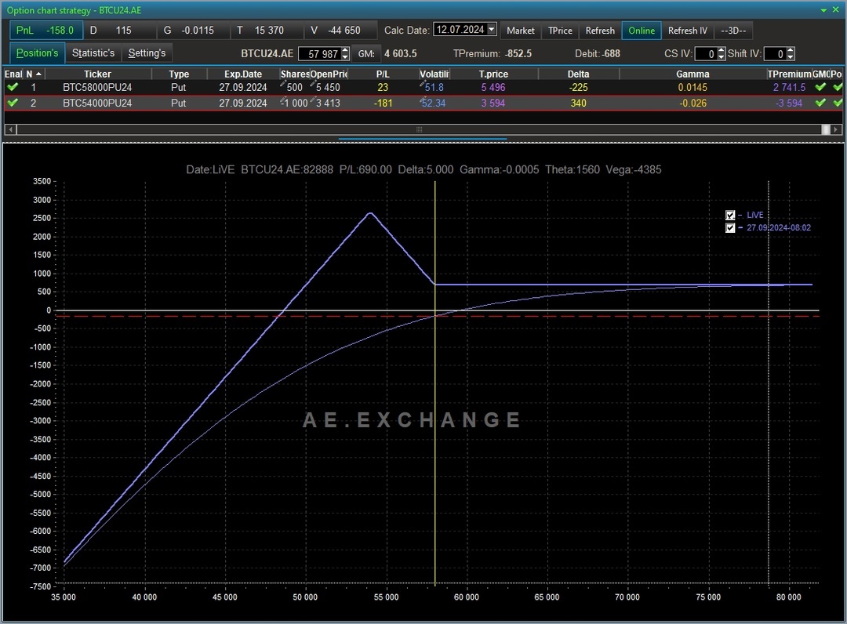The image size is (847, 624).
Task: Click the P/L value -181 cell
Action: click(x=383, y=103)
